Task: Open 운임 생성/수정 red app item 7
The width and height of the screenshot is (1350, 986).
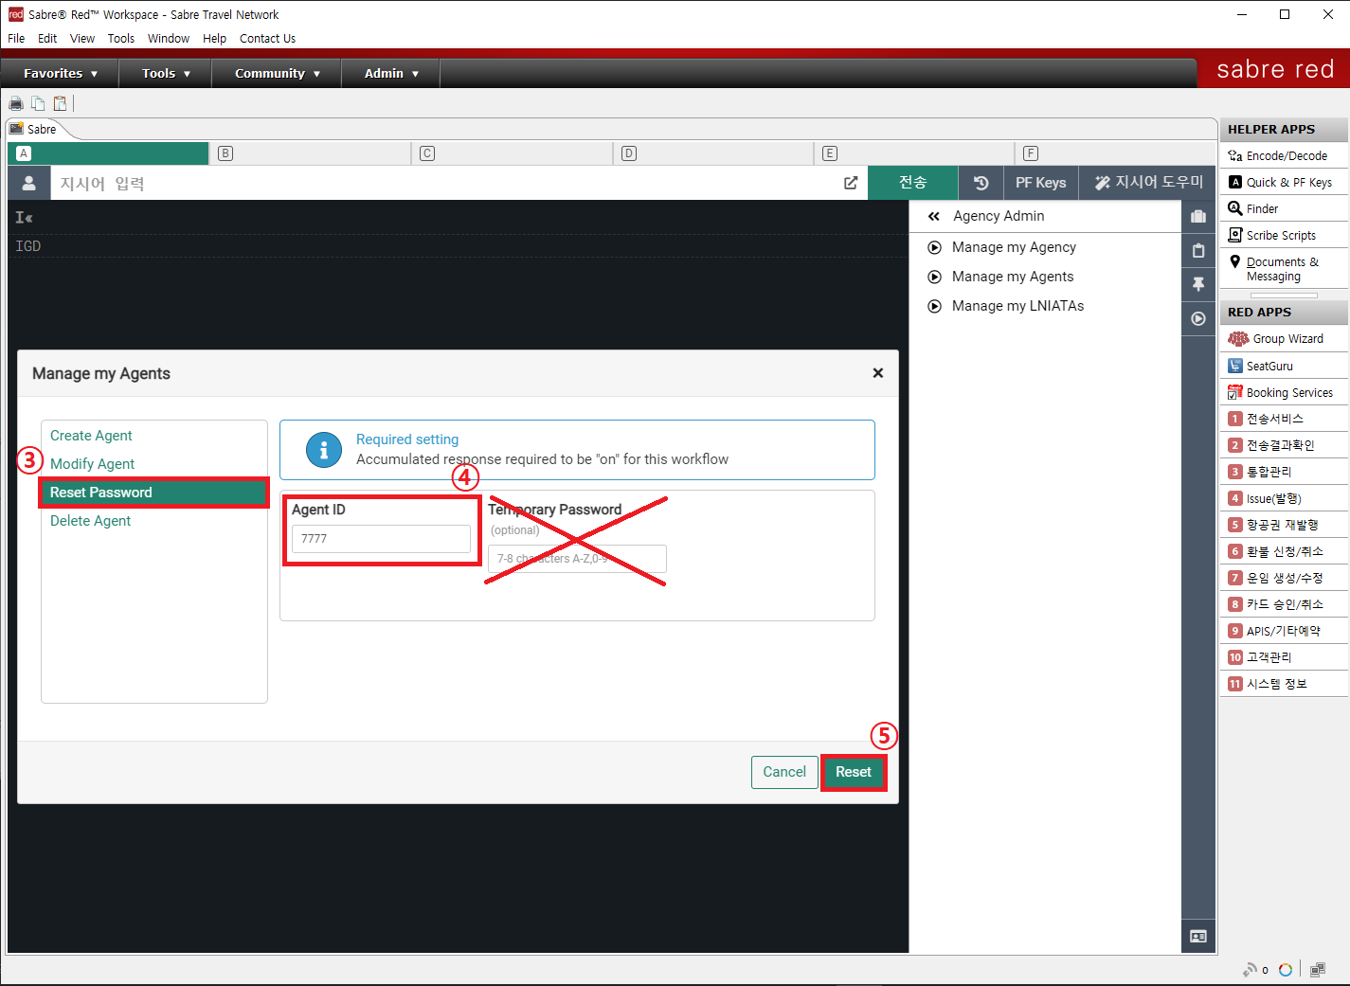Action: coord(1284,578)
